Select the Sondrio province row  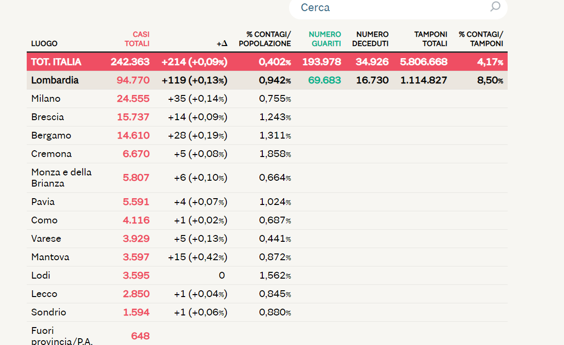tap(267, 313)
